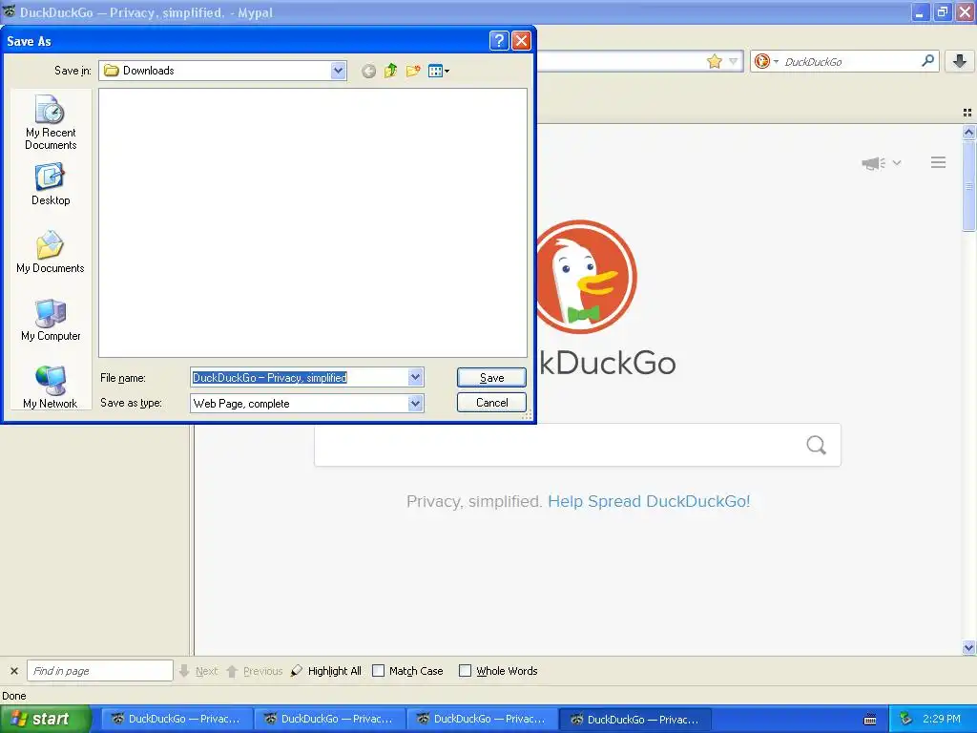
Task: Click page scrollbar up arrow
Action: [969, 132]
